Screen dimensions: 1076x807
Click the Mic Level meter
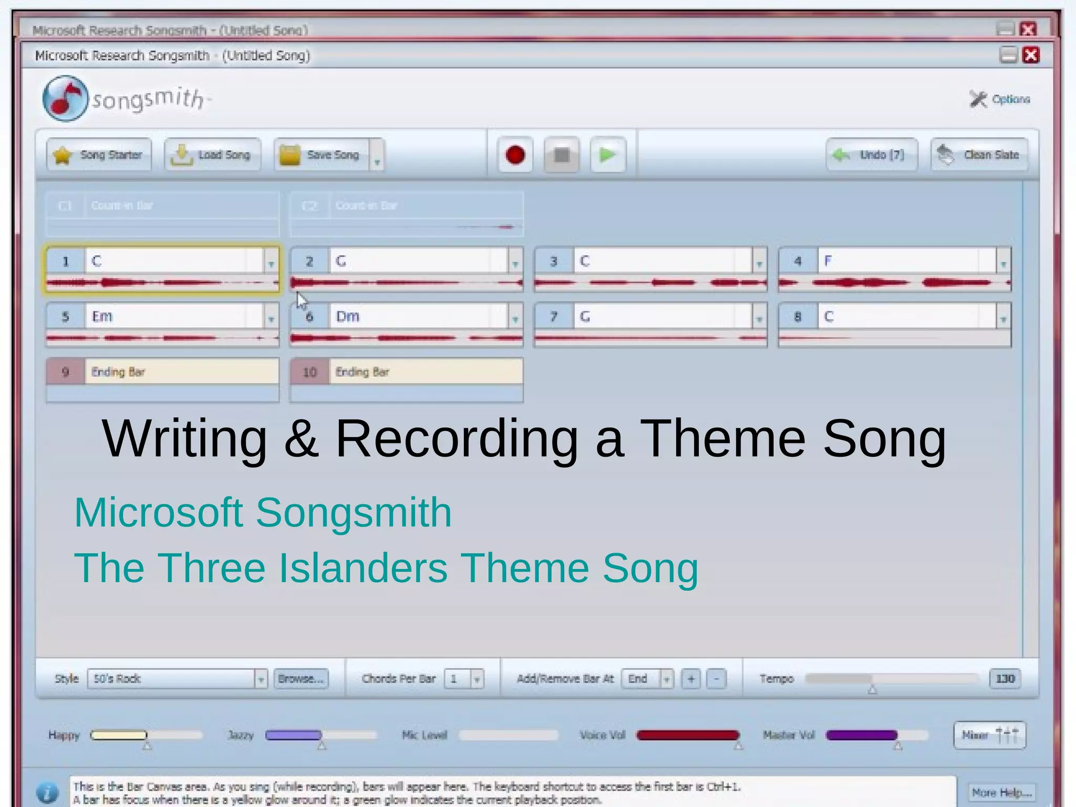click(x=508, y=735)
